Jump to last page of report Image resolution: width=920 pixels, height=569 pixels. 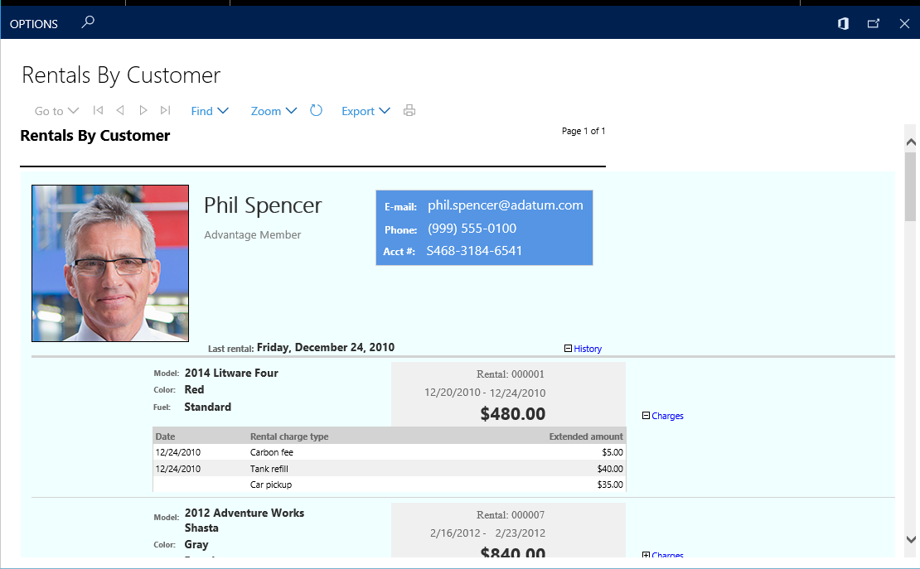pyautogui.click(x=166, y=110)
